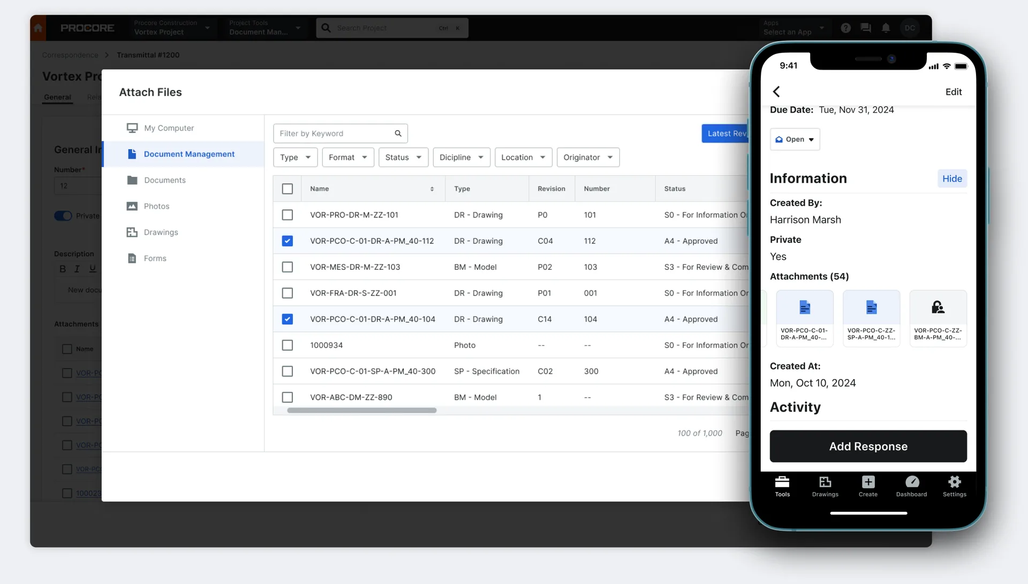Click the Latest Rev button
1028x584 pixels.
[x=725, y=133]
